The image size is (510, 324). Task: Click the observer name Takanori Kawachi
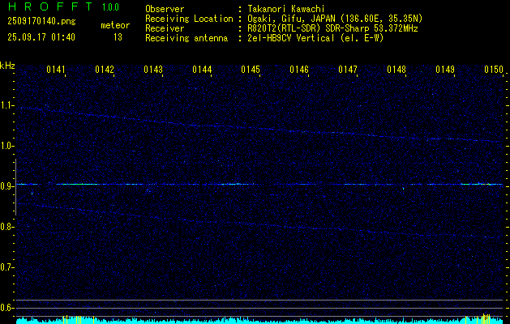click(291, 9)
